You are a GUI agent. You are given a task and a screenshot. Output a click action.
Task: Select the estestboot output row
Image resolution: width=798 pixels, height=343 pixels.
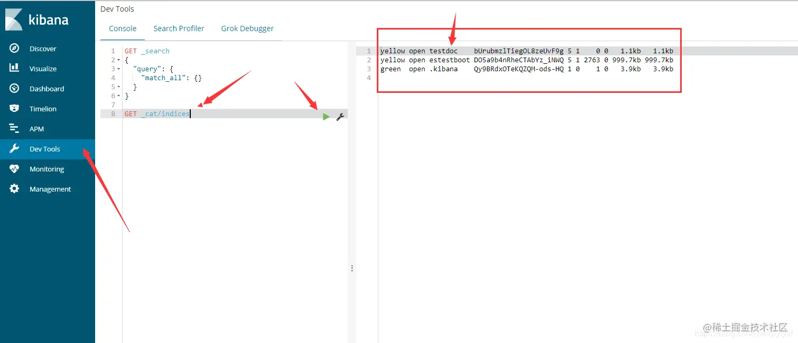[x=526, y=60]
